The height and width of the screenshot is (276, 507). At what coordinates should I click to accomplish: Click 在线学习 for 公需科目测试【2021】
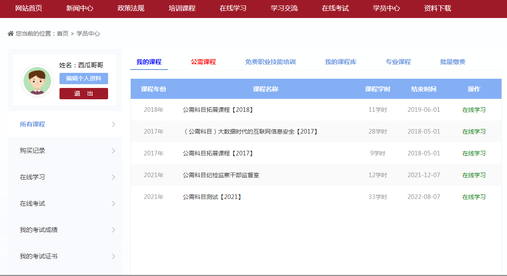(474, 197)
